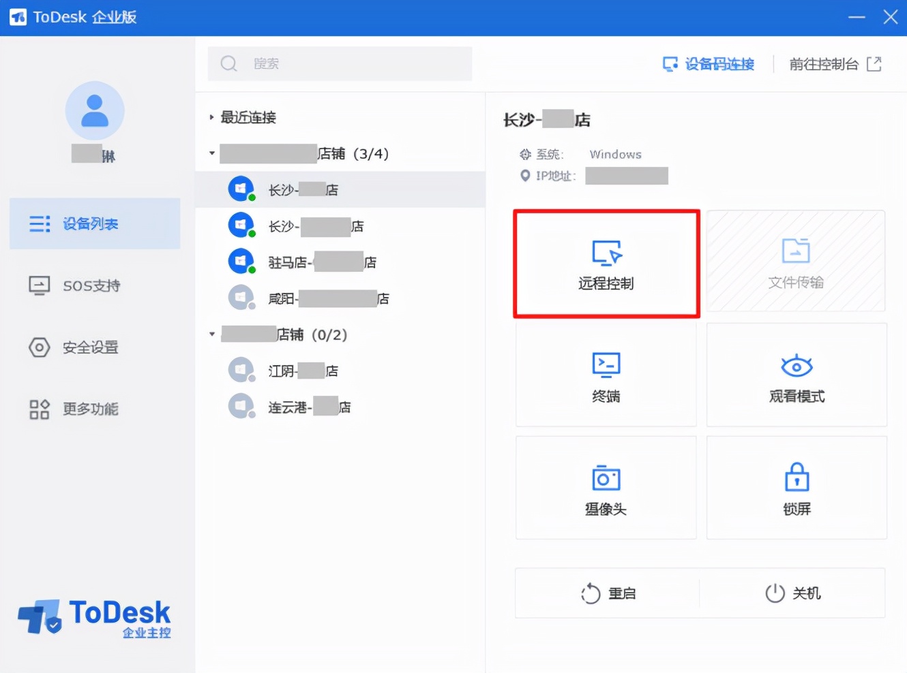
Task: Open 前往控制台 link
Action: (x=824, y=64)
